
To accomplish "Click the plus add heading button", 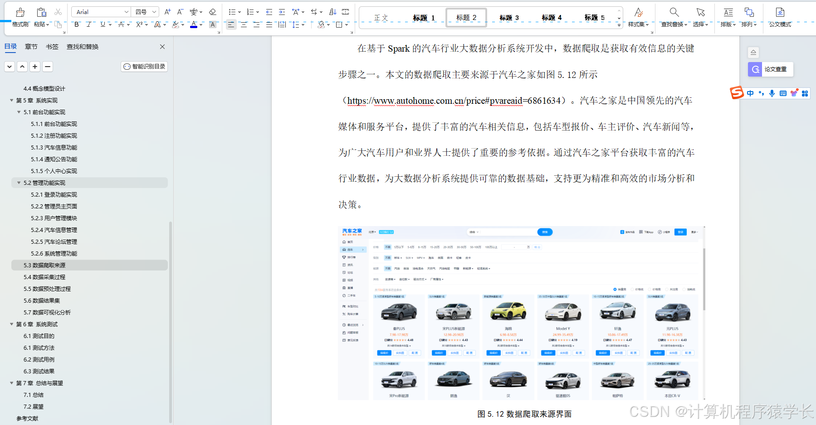I will pyautogui.click(x=35, y=67).
